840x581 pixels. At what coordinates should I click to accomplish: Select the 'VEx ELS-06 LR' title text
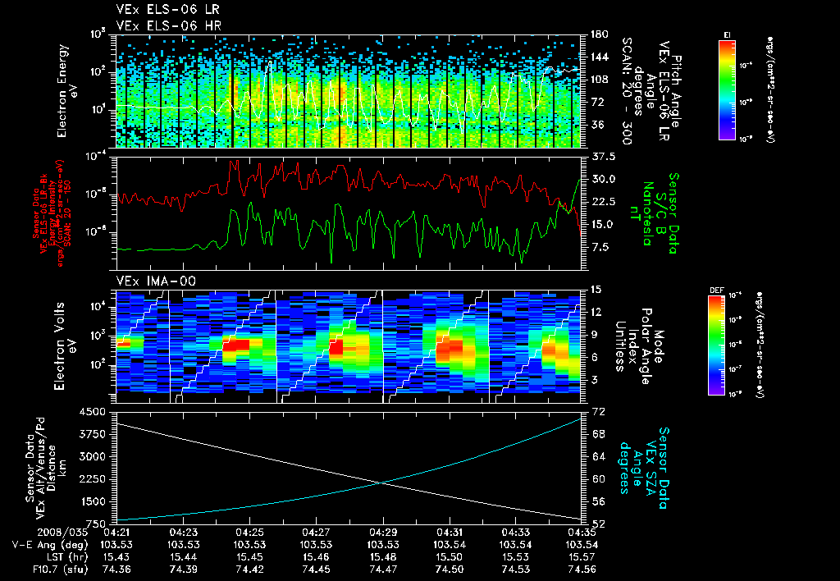167,10
